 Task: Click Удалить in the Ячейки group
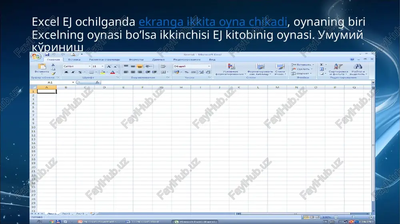tap(302, 69)
